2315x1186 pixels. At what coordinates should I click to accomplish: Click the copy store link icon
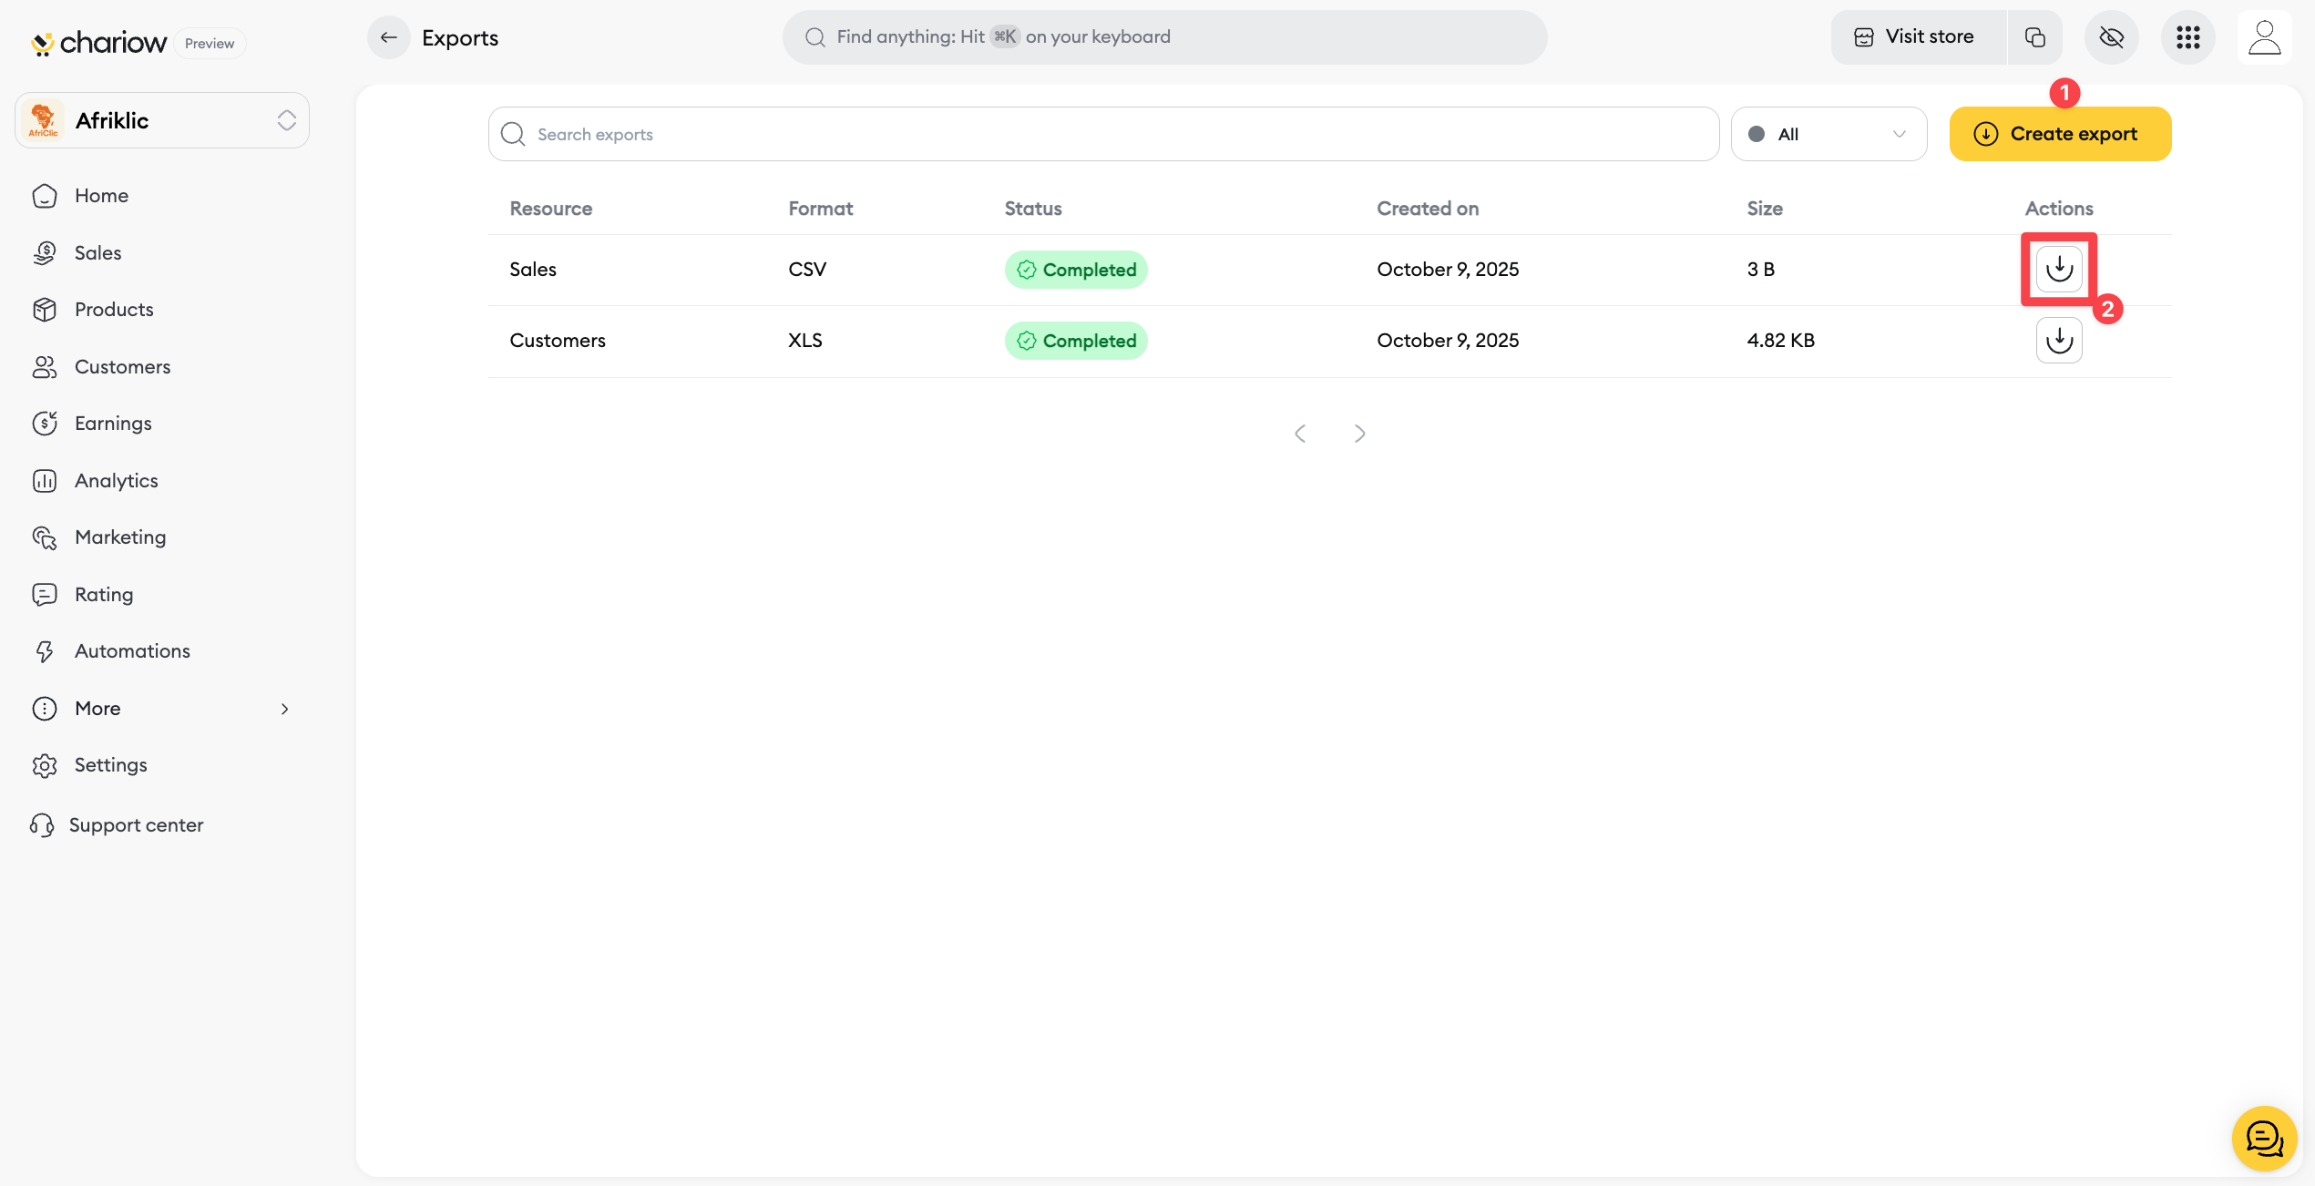coord(2034,37)
